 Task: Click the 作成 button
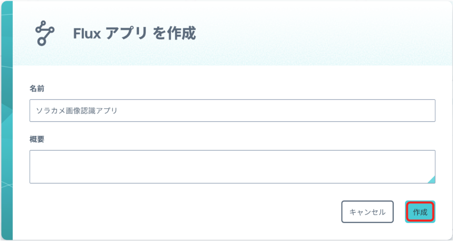point(420,212)
